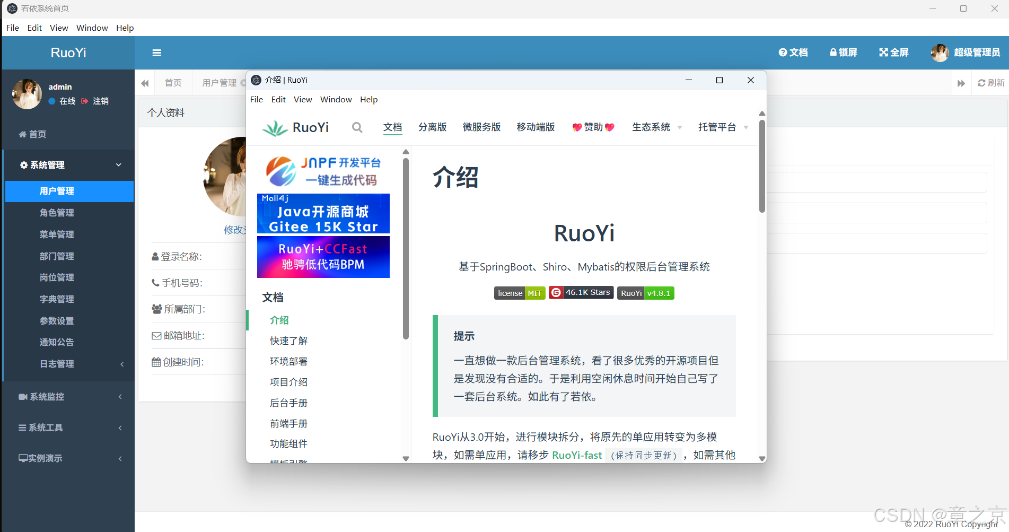Expand the 实例演示 sidebar menu
This screenshot has width=1009, height=532.
68,458
